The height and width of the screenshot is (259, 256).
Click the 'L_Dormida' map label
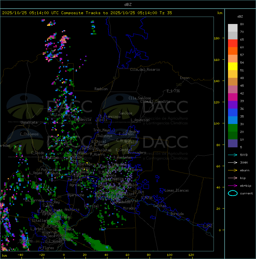pyautogui.click(x=175, y=214)
